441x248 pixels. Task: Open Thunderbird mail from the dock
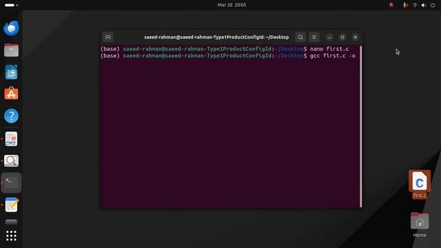coord(11,28)
